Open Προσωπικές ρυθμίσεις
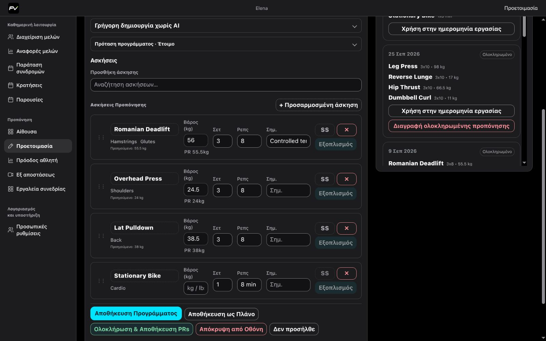The height and width of the screenshot is (341, 546). [x=38, y=230]
